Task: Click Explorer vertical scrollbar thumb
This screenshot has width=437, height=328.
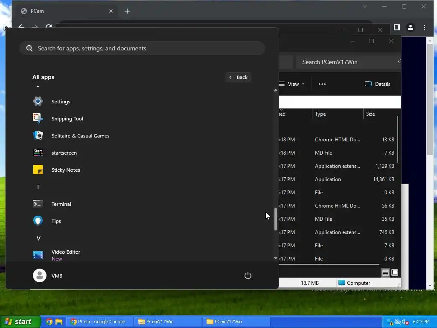Action: pyautogui.click(x=398, y=140)
